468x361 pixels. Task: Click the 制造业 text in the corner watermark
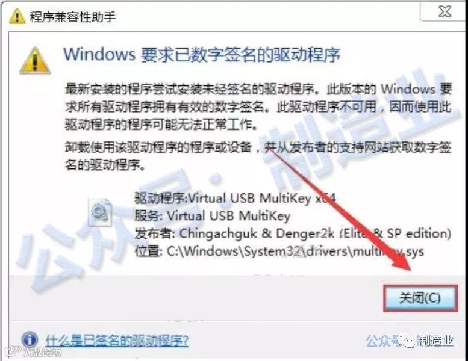point(435,341)
